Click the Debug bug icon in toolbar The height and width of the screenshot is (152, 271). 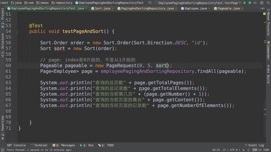(x=250, y=3)
